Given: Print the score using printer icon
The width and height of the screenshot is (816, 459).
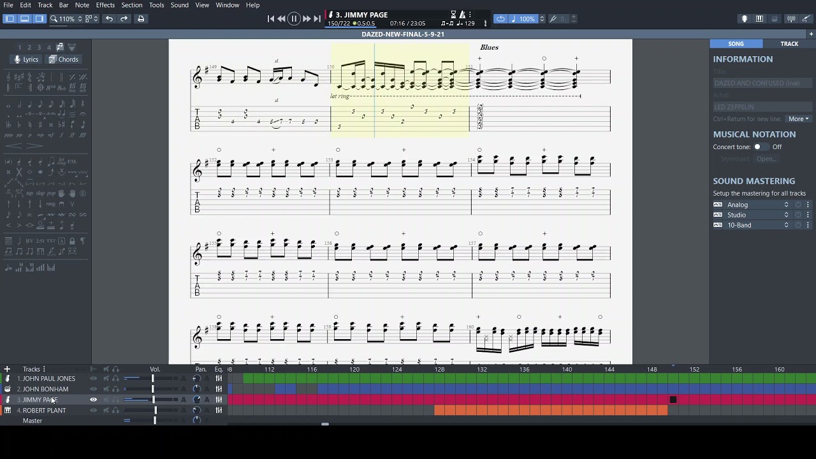Looking at the screenshot, I should (141, 18).
